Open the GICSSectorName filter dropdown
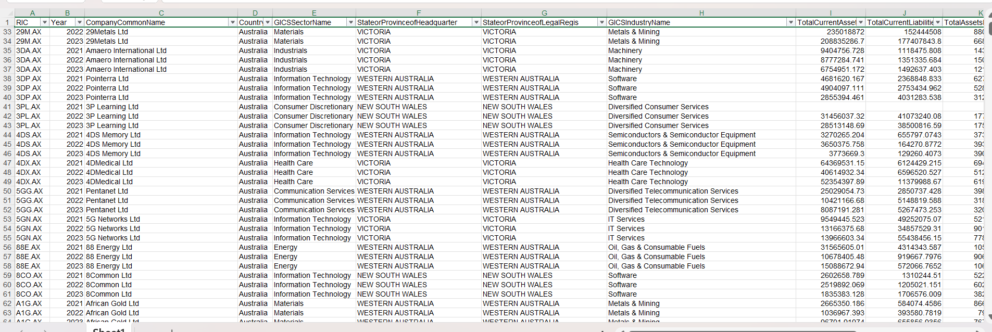 click(351, 22)
